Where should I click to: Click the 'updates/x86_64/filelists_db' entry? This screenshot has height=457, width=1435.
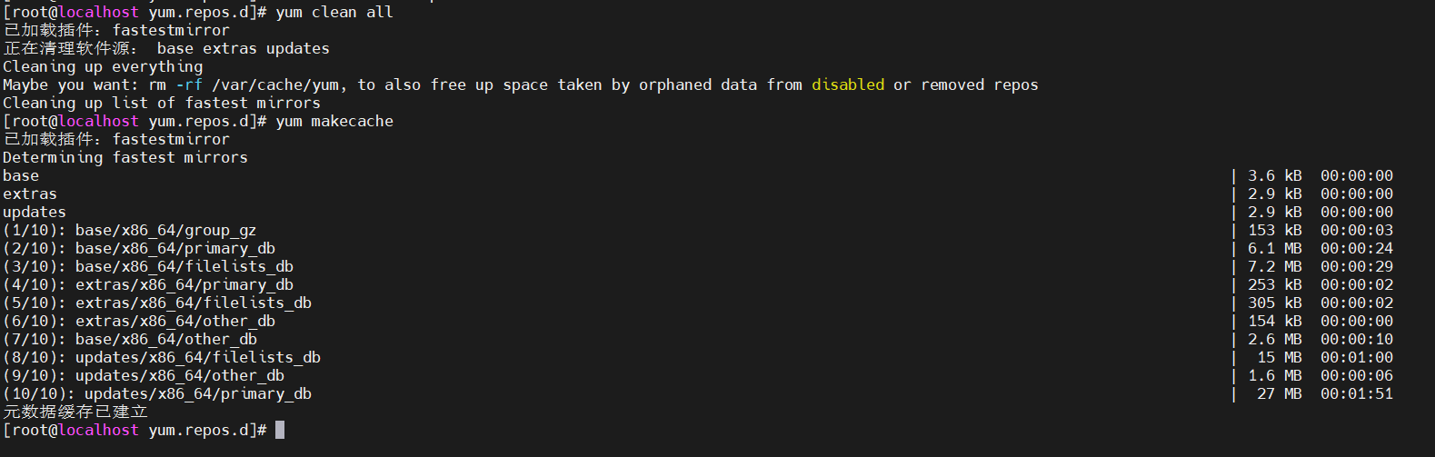pos(197,357)
